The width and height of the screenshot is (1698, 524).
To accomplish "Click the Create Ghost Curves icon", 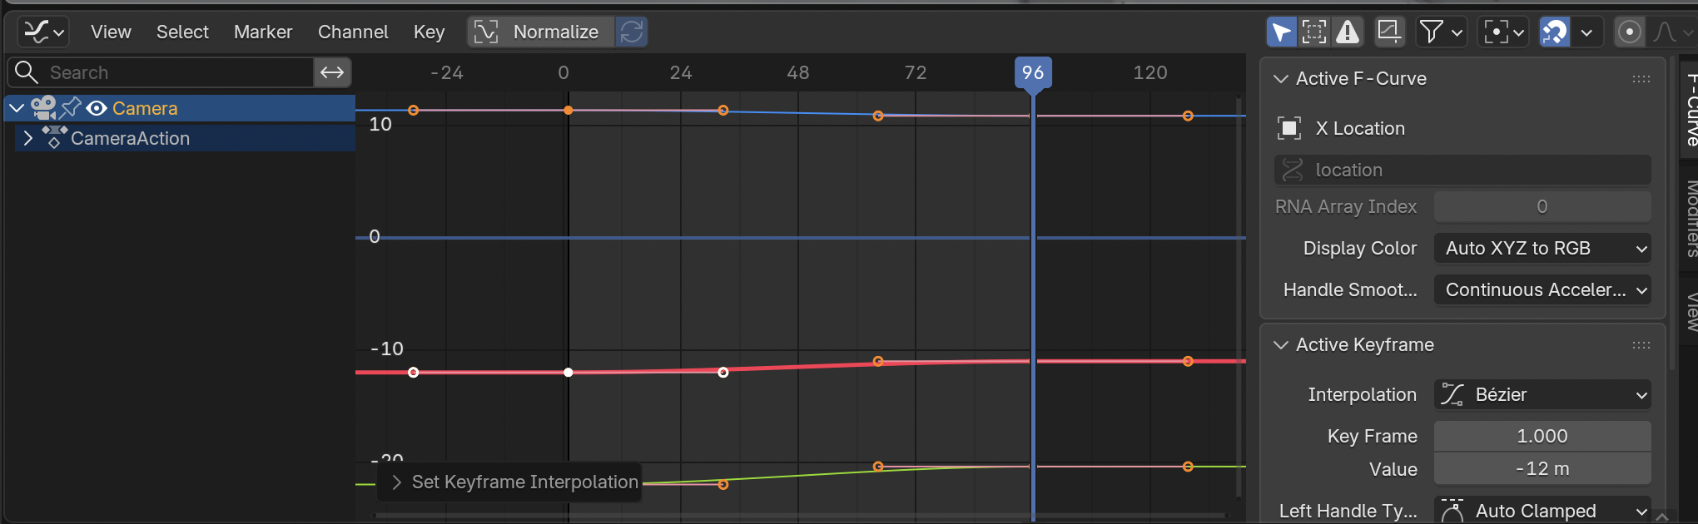I will coord(1388,32).
